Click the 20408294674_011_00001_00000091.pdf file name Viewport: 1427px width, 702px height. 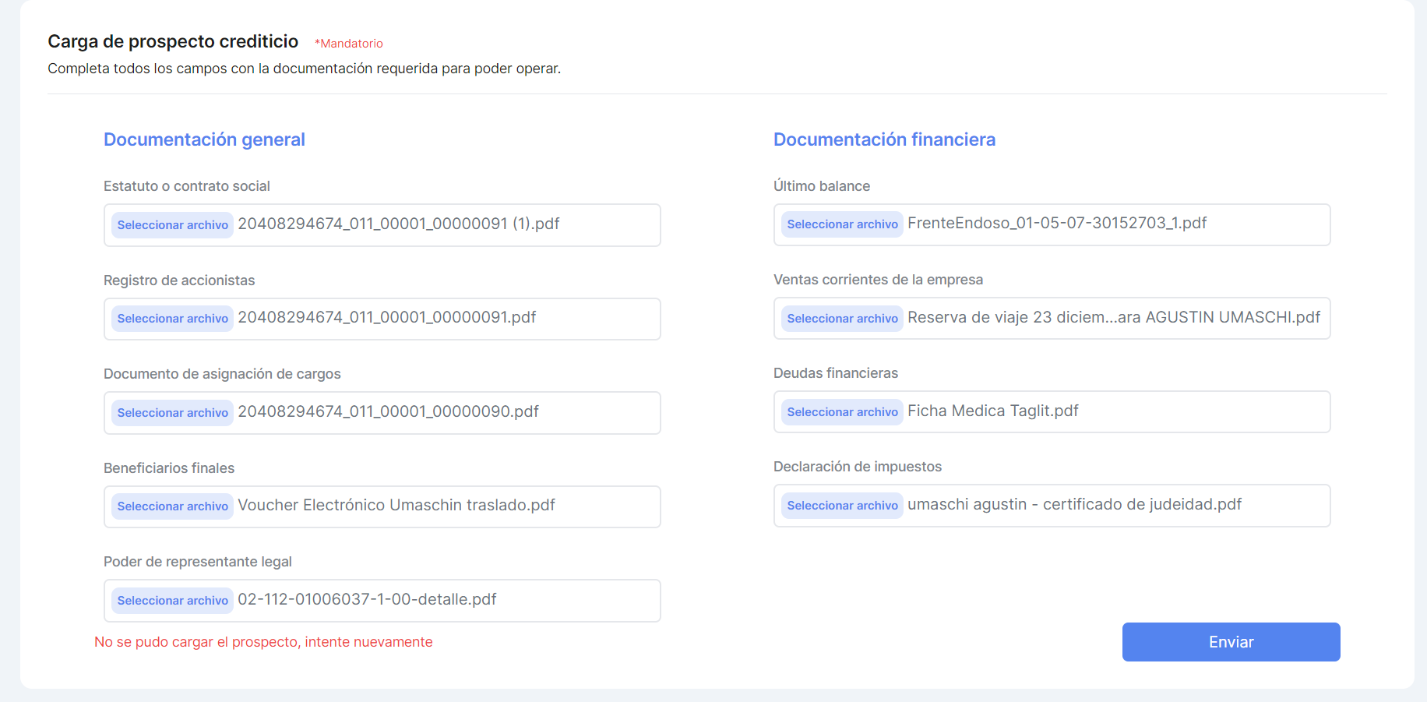[x=387, y=318]
